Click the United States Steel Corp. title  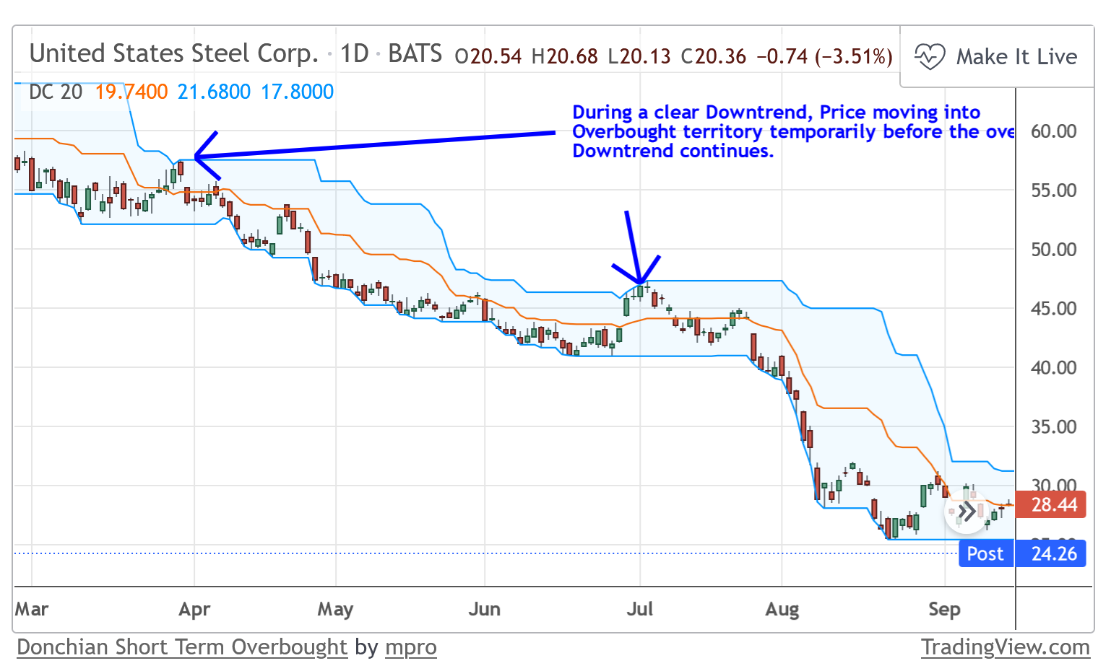[x=174, y=53]
